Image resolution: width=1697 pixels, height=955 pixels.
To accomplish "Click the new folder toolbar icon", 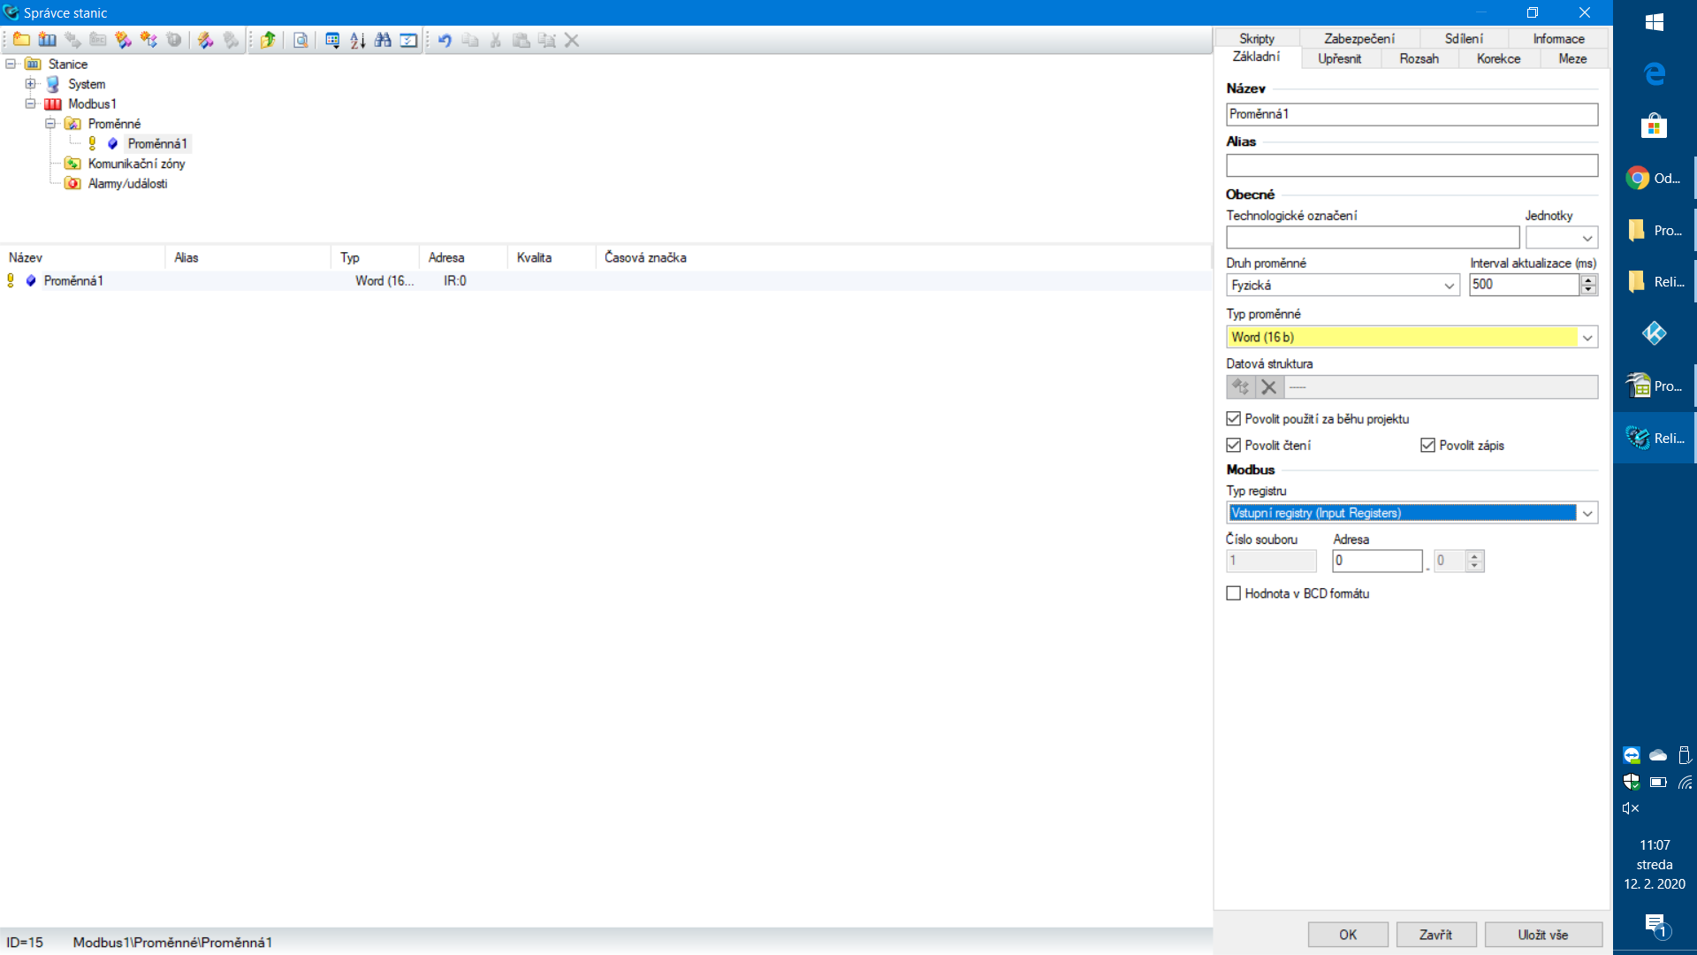I will coord(22,40).
